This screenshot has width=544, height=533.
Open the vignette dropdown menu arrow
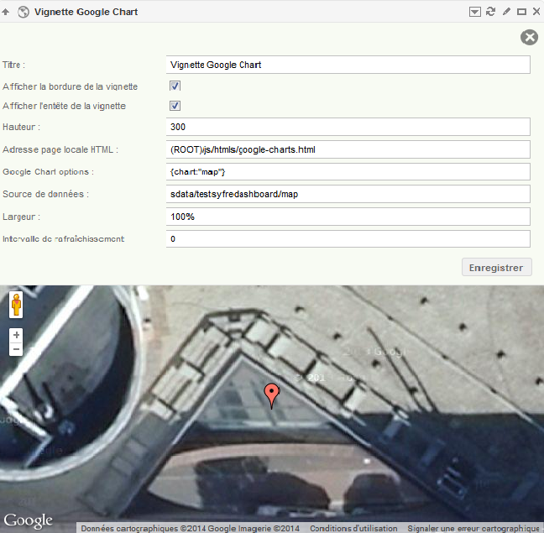tap(474, 12)
